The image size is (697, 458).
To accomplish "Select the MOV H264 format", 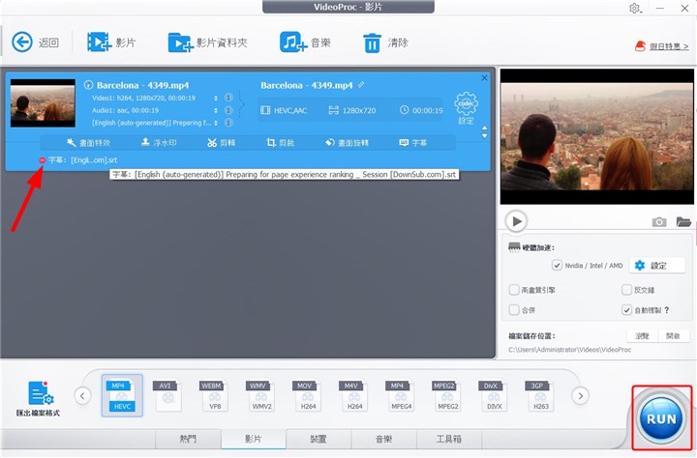I will [x=308, y=395].
